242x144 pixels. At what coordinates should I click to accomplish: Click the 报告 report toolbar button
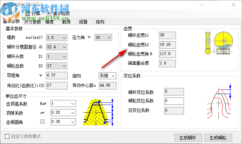[x=11, y=14]
